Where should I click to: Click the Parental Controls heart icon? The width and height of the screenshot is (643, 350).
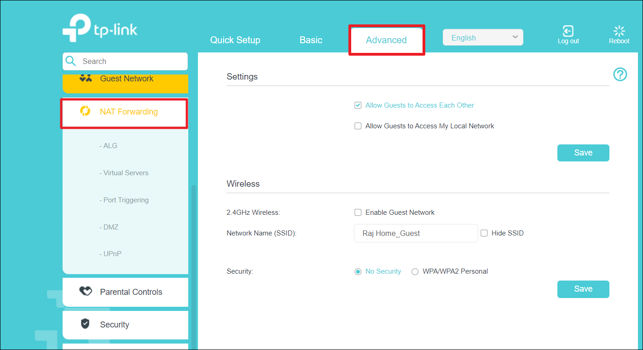(86, 292)
